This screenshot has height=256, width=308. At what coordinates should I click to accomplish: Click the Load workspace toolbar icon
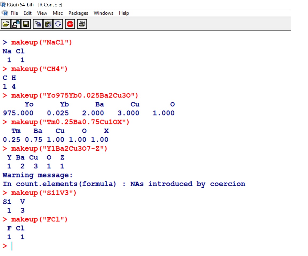[x=17, y=24]
